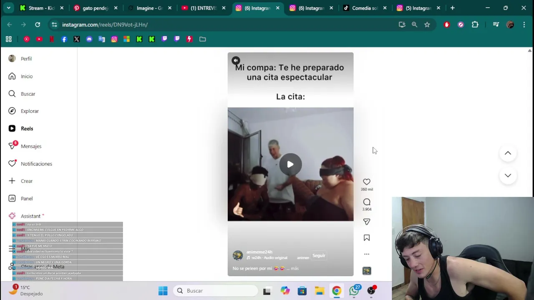Open the Copilot taskbar icon
The height and width of the screenshot is (300, 534).
click(285, 291)
